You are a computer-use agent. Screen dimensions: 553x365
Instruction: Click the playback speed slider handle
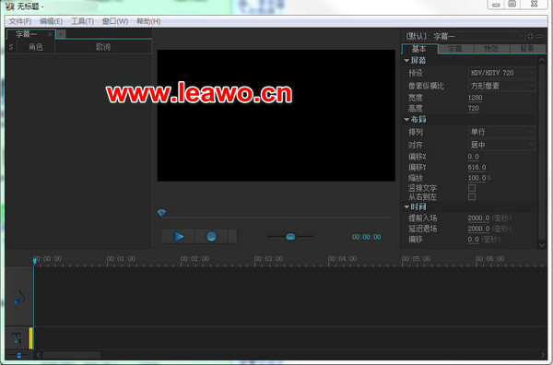pos(290,236)
